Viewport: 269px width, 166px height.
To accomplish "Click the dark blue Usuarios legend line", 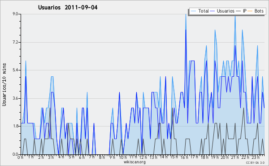I will pos(213,11).
